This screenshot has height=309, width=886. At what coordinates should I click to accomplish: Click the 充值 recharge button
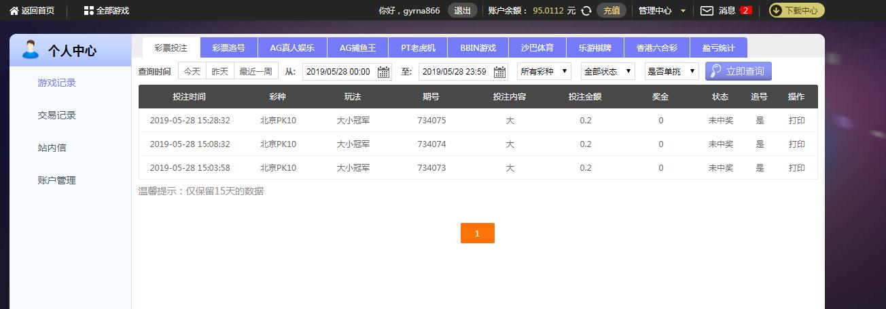click(x=612, y=10)
